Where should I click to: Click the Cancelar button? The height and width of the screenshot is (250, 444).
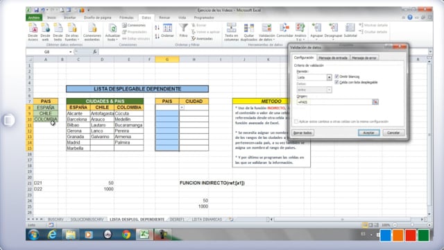393,133
